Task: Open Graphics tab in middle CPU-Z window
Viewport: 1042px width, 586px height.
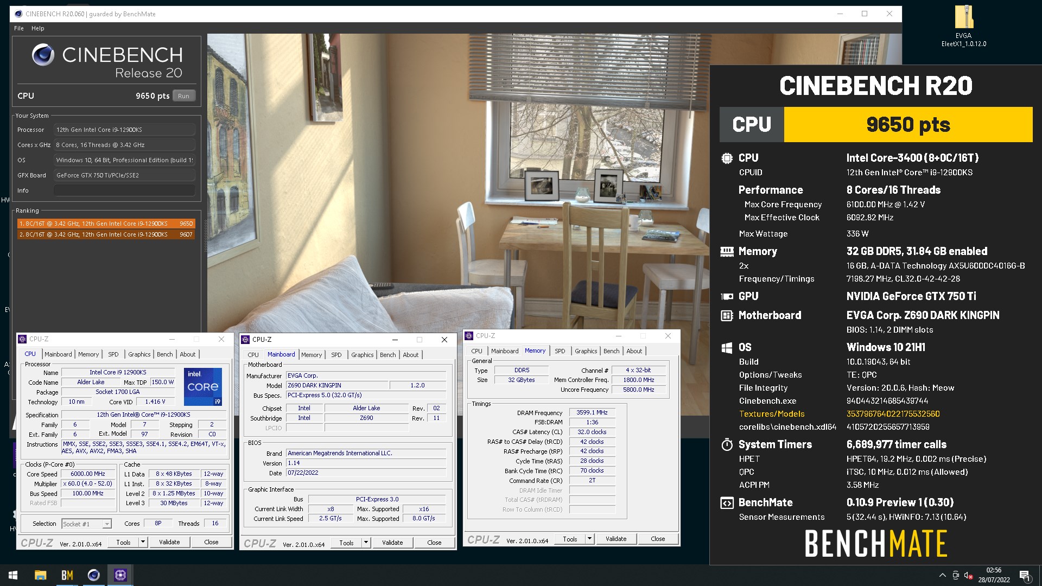Action: coord(363,355)
